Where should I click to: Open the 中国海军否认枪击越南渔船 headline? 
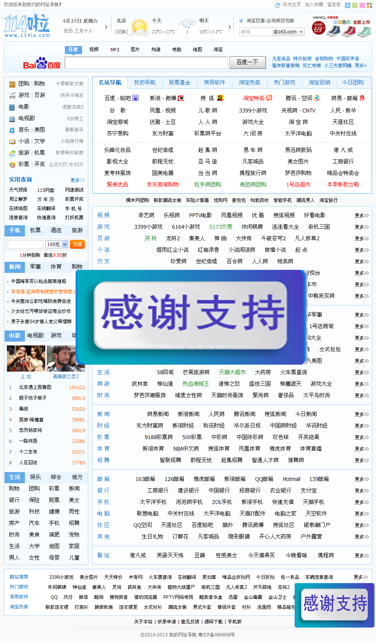(39, 281)
